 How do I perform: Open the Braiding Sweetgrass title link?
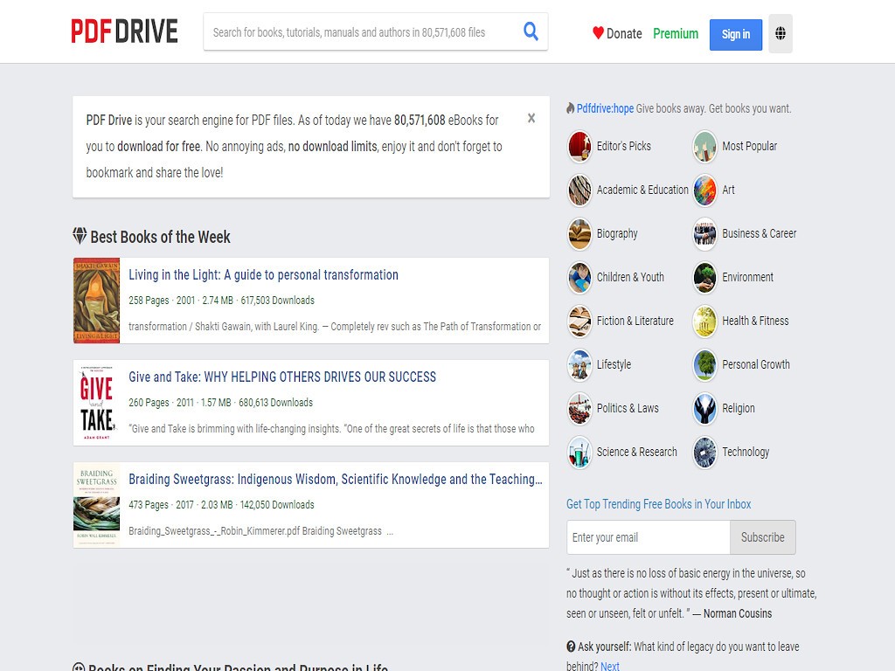336,480
